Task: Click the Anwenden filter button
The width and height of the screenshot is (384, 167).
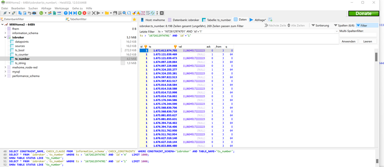Action: click(348, 41)
